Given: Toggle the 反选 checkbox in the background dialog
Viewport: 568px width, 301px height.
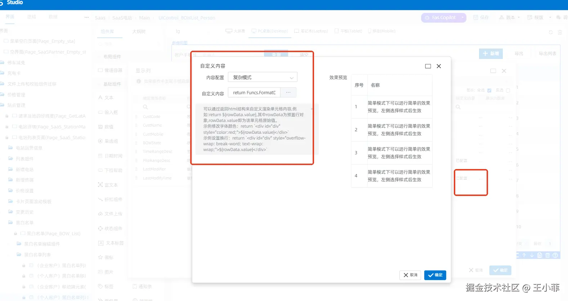Looking at the screenshot, I should (x=508, y=90).
